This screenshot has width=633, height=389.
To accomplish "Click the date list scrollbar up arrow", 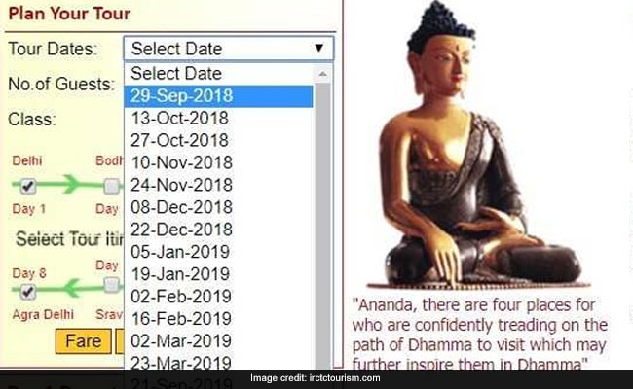I will (322, 74).
